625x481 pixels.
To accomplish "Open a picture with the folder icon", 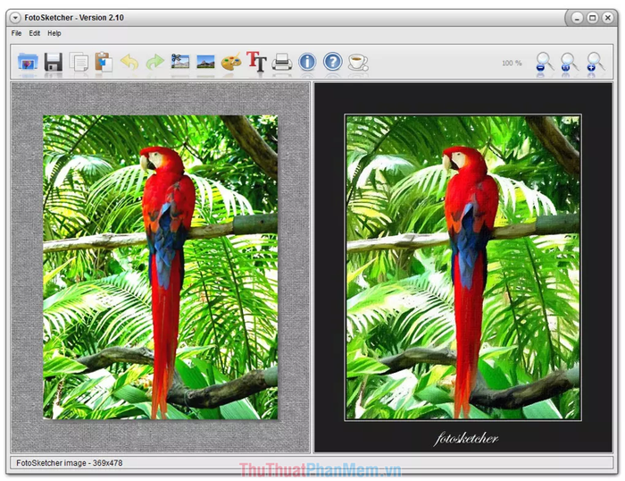I will 28,62.
